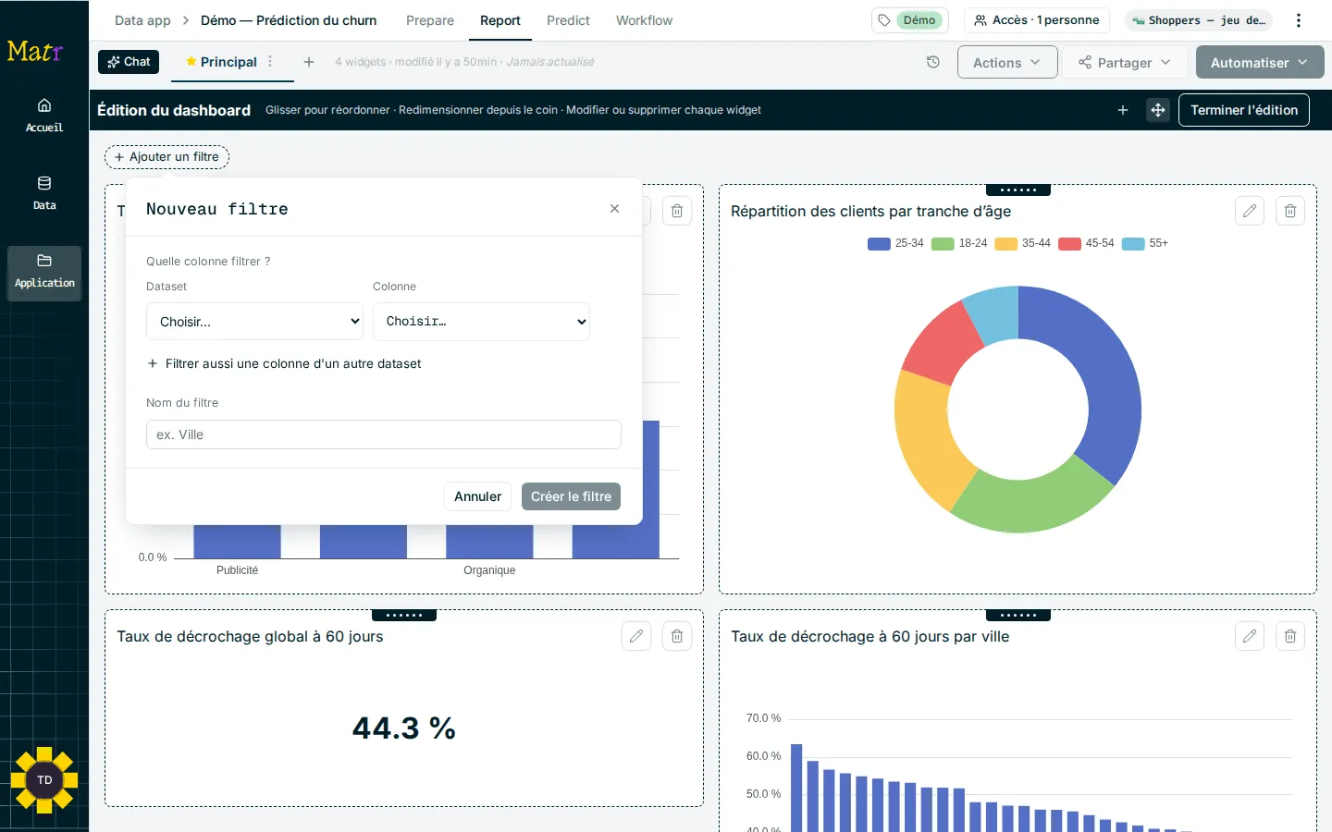Toggle the 45-54 legend color swatch
The height and width of the screenshot is (832, 1332).
click(x=1070, y=244)
